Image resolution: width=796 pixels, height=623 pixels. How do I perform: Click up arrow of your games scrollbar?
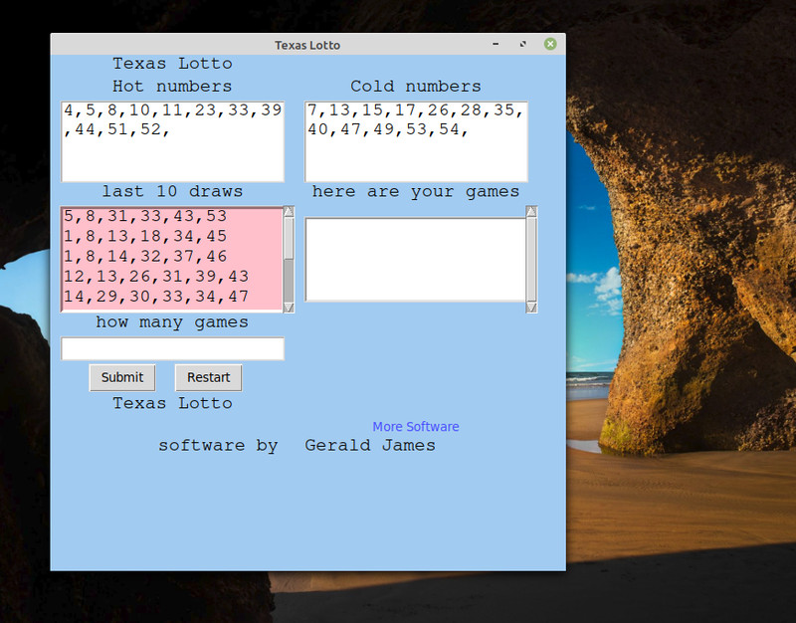click(531, 212)
